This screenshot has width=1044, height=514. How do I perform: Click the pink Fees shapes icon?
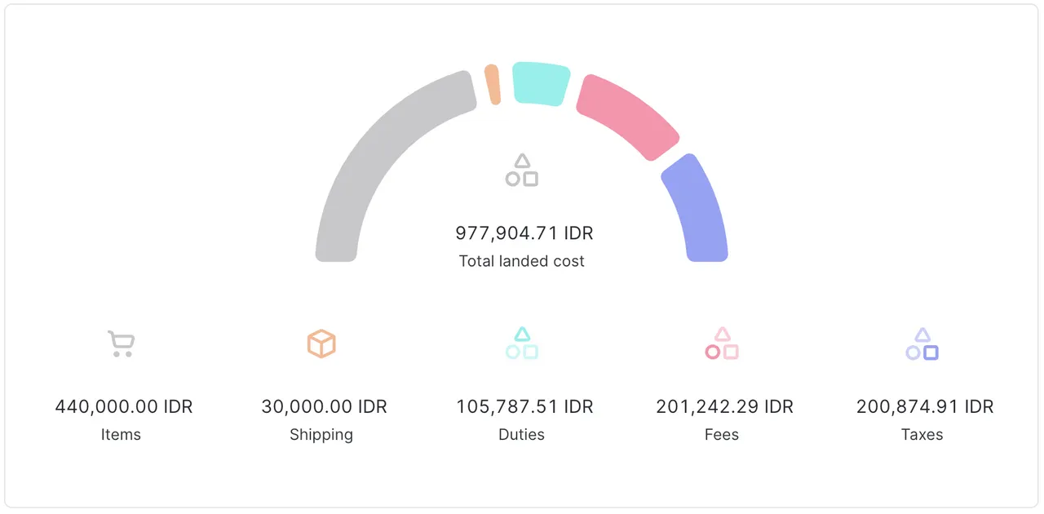(x=722, y=343)
